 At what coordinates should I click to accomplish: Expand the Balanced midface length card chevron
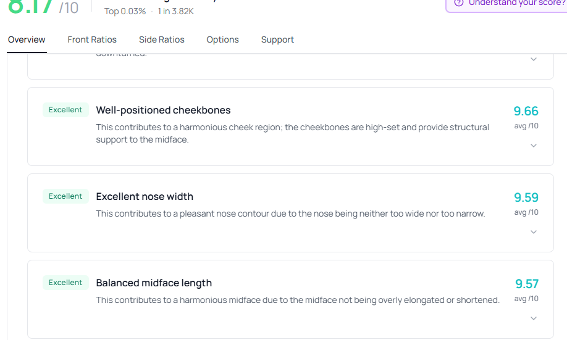click(534, 318)
